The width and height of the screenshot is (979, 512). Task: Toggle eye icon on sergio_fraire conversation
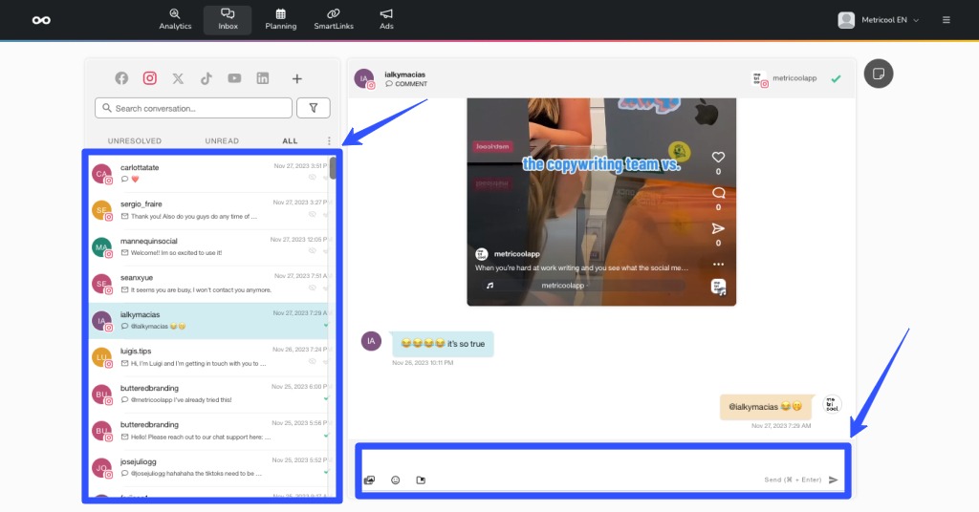pos(313,215)
